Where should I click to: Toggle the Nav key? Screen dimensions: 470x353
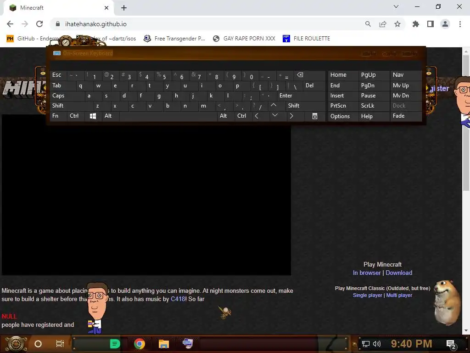[x=406, y=75]
